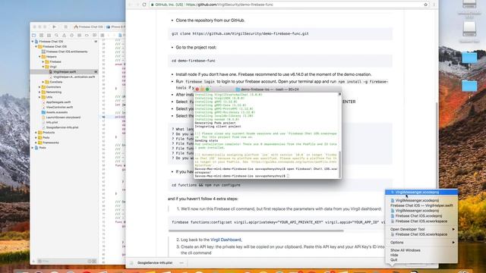Open the downloaded GoogleService-Info.plist options chevron
Viewport: 486px width, 273px height.
pyautogui.click(x=181, y=263)
